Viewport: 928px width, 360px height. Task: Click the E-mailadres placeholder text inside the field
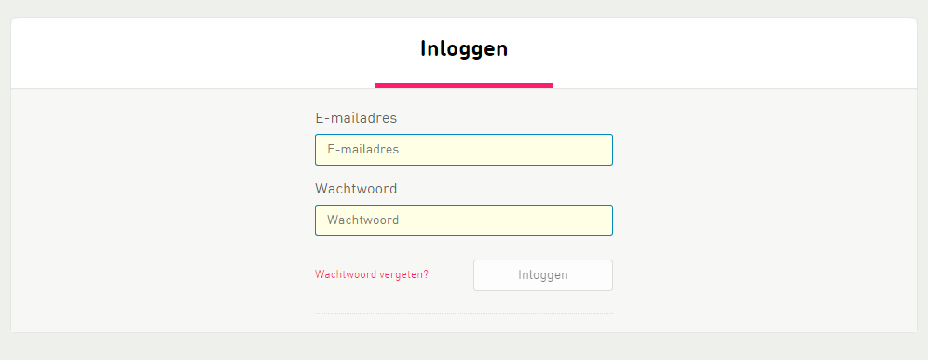pyautogui.click(x=362, y=150)
